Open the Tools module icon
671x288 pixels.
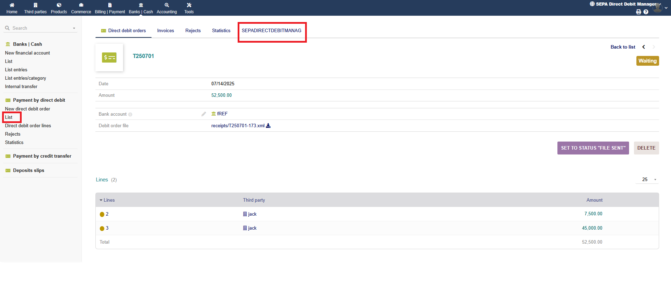(x=189, y=5)
